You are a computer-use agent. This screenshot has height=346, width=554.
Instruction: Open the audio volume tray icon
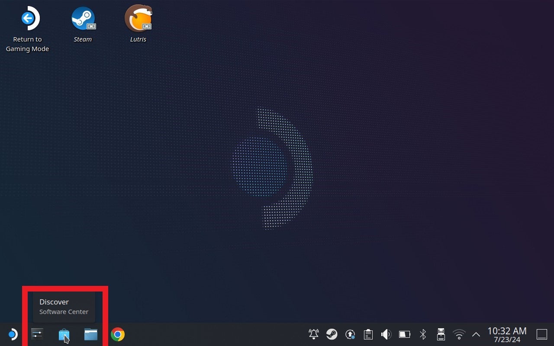click(x=386, y=334)
